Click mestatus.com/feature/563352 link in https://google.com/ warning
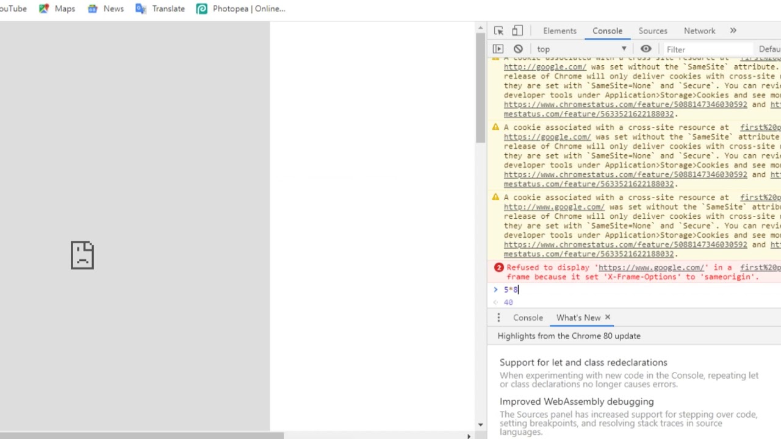Screen dimensions: 781x439 point(589,184)
